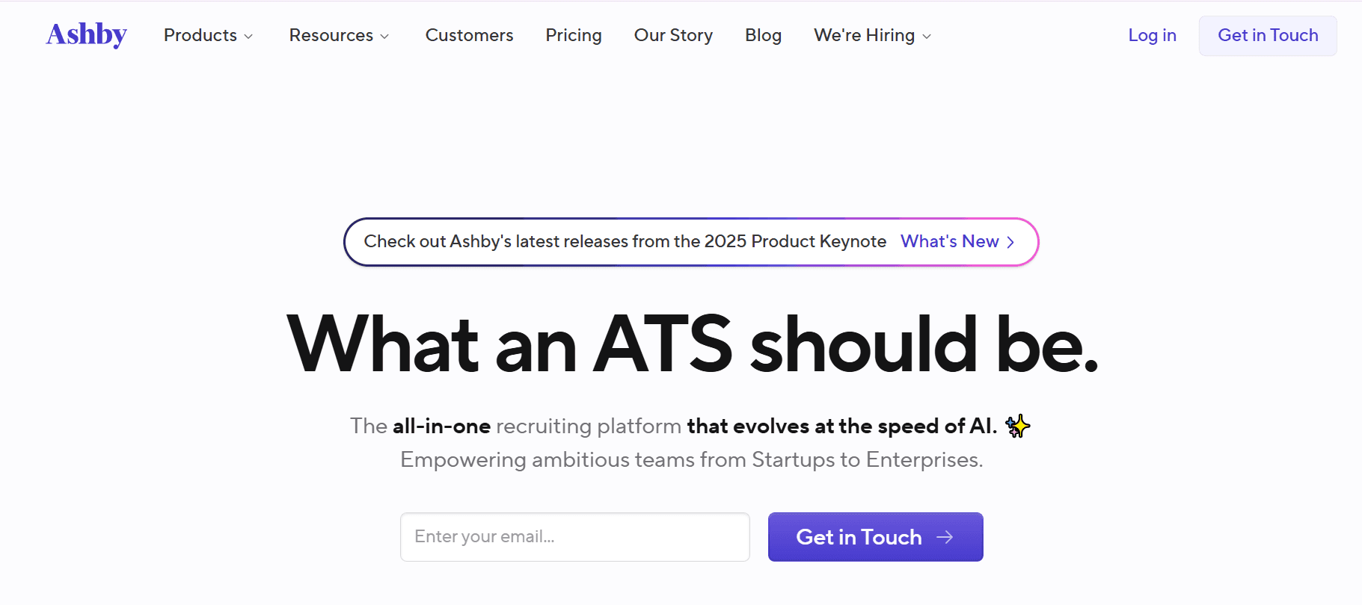Click the purple Get in Touch button

click(875, 537)
